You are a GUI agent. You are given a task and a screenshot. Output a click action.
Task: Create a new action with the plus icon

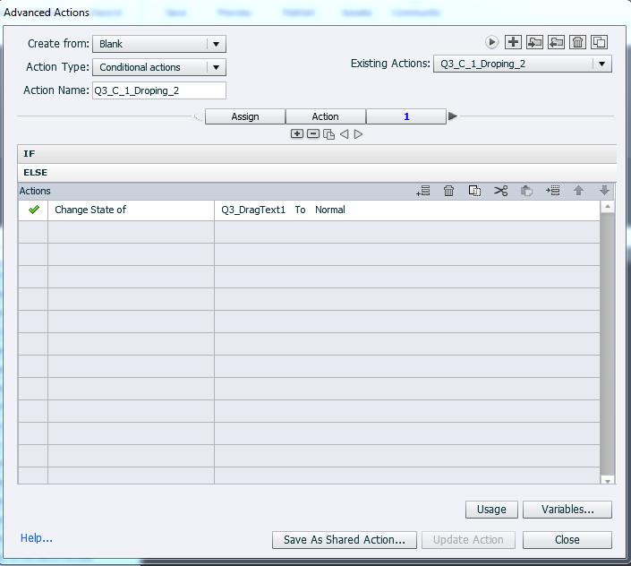[x=513, y=42]
